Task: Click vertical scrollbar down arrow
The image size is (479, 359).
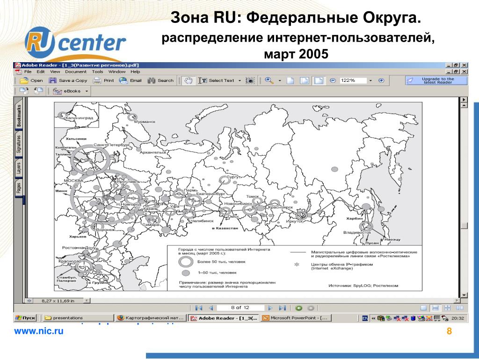Action: pyautogui.click(x=464, y=295)
